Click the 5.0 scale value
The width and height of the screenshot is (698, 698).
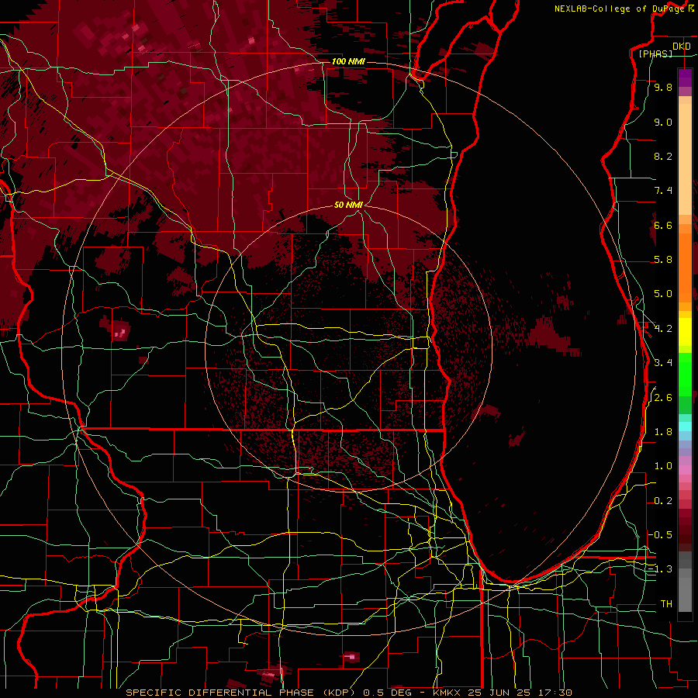point(663,294)
